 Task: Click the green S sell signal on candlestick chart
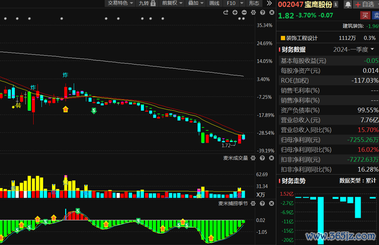(x=94, y=111)
